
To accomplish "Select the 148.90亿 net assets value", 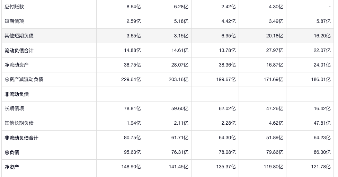I will 131,167.
